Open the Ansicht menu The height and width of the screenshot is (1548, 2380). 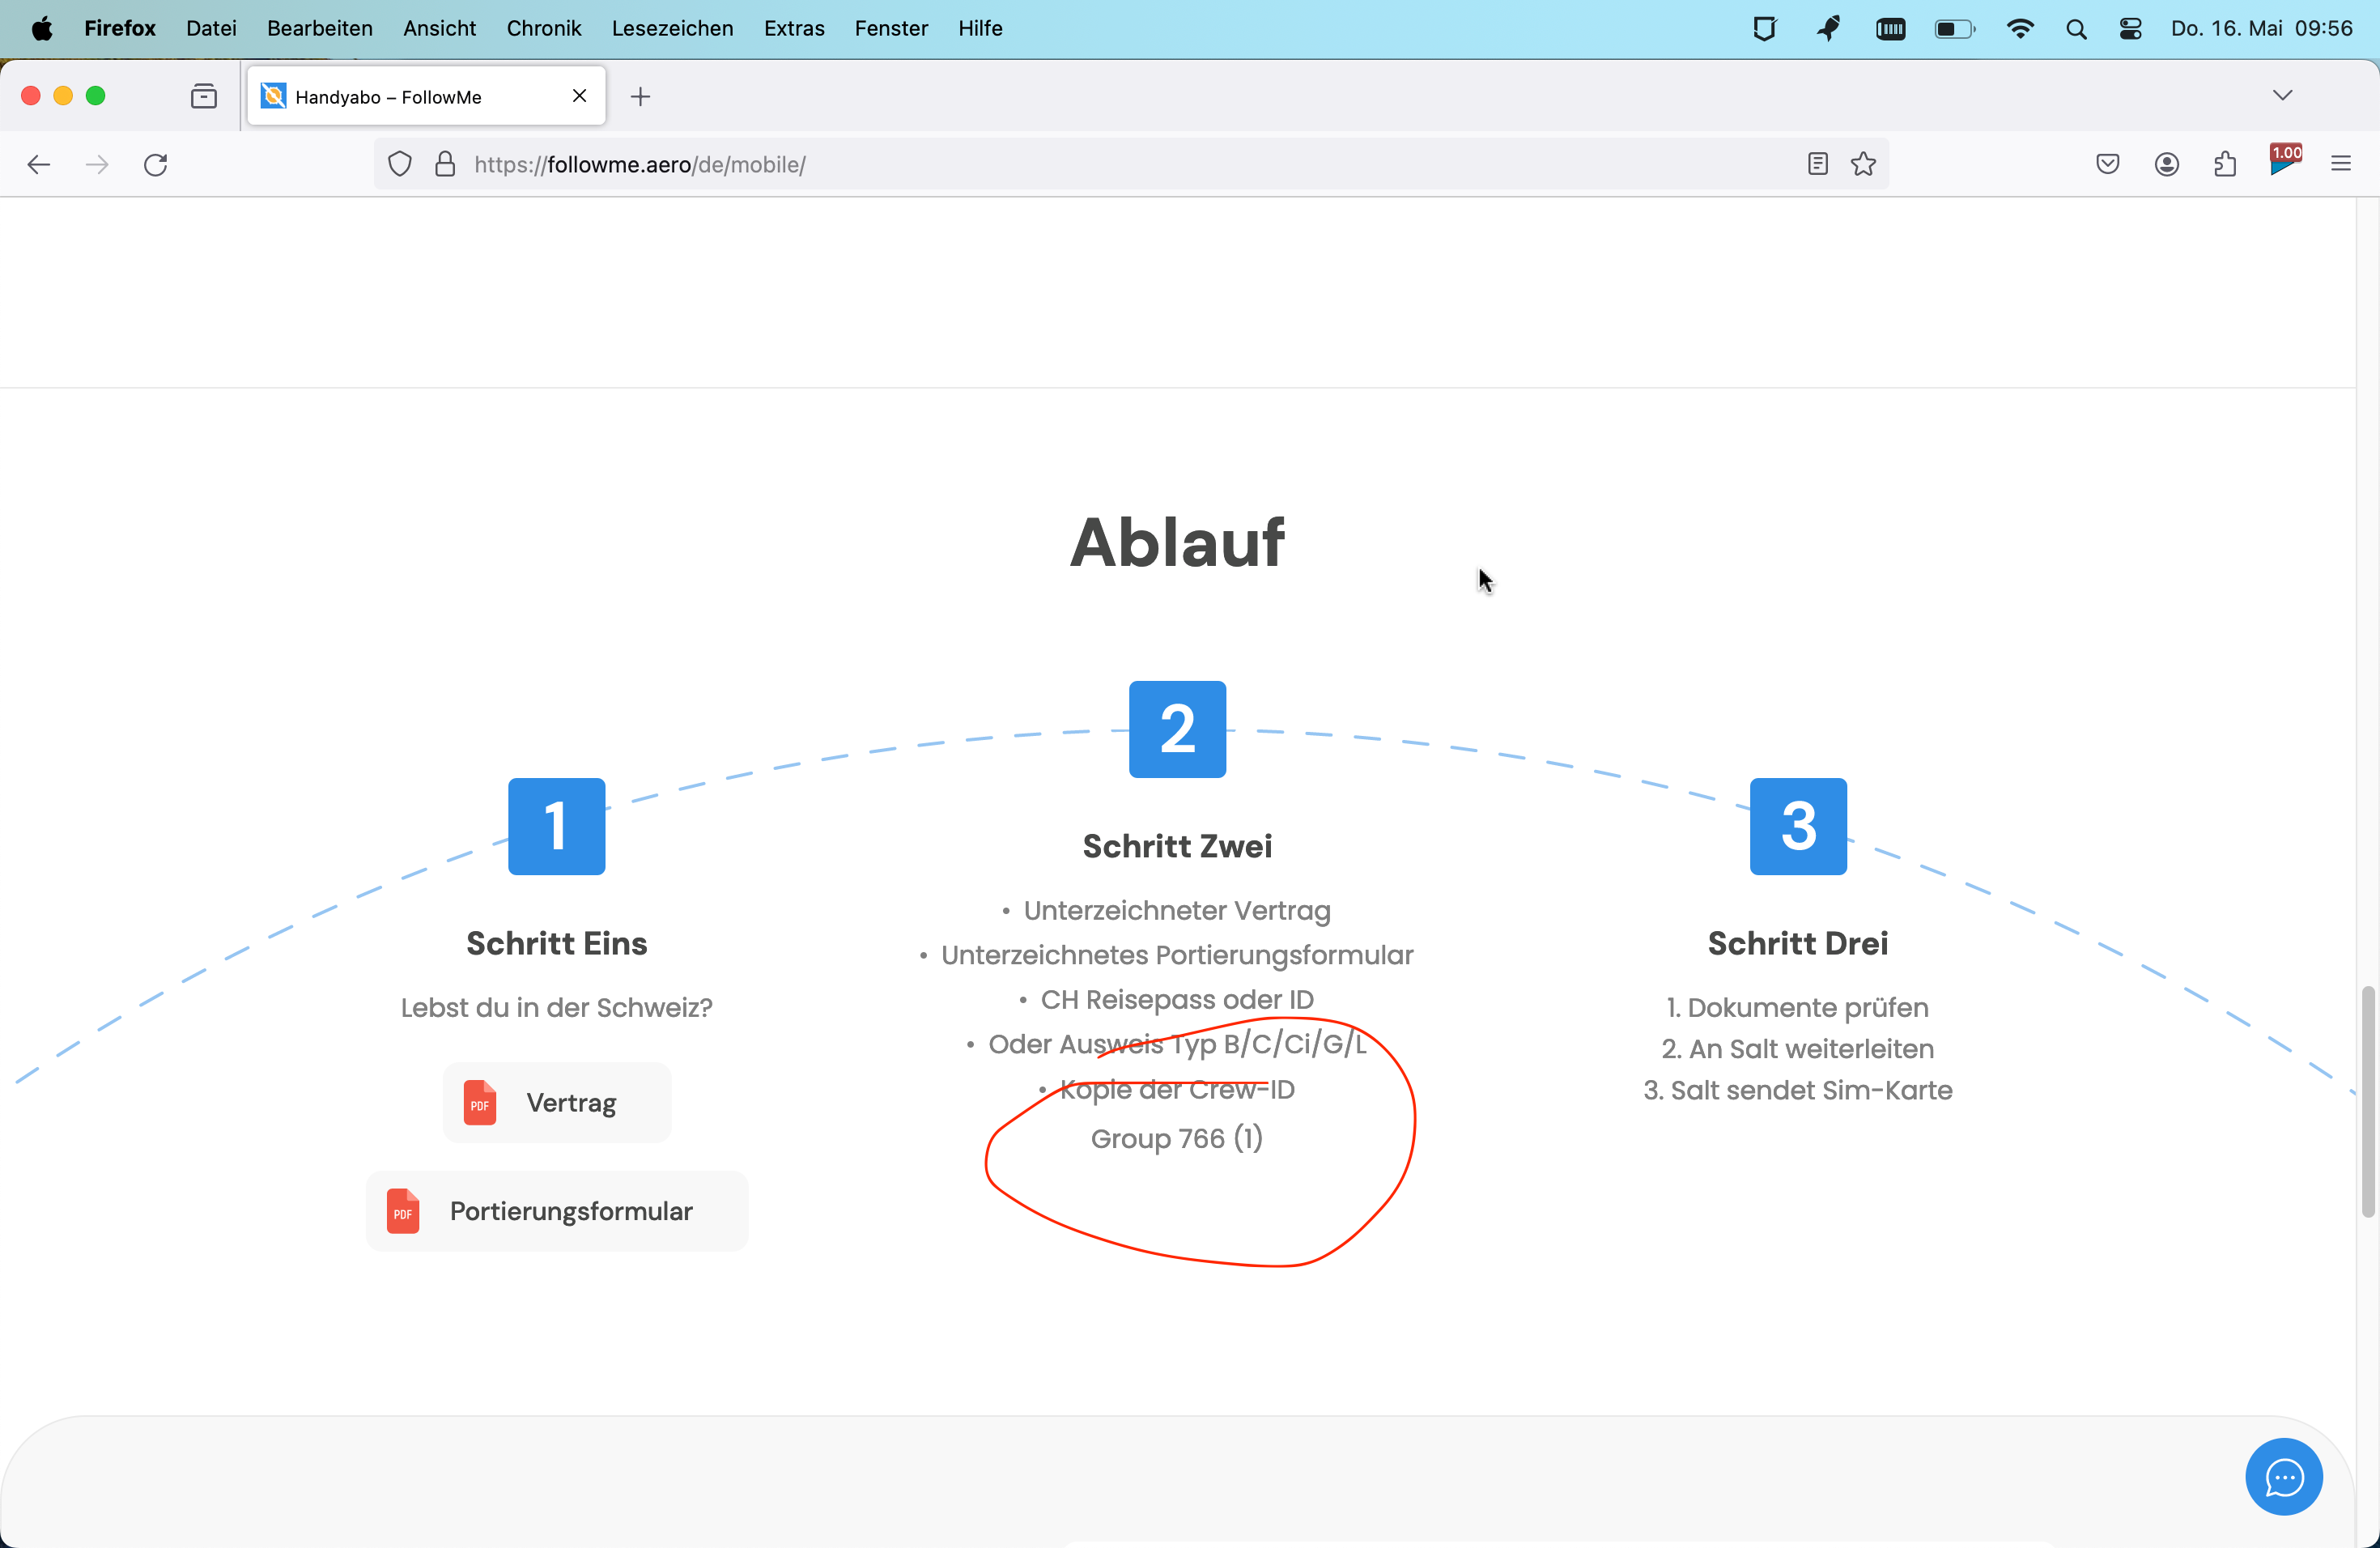click(439, 28)
